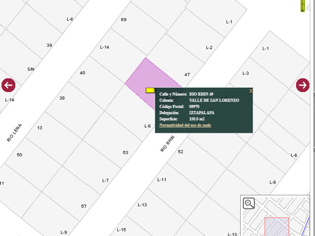This screenshot has height=236, width=315.
Task: Click the right pan arrow button
Action: pyautogui.click(x=303, y=85)
